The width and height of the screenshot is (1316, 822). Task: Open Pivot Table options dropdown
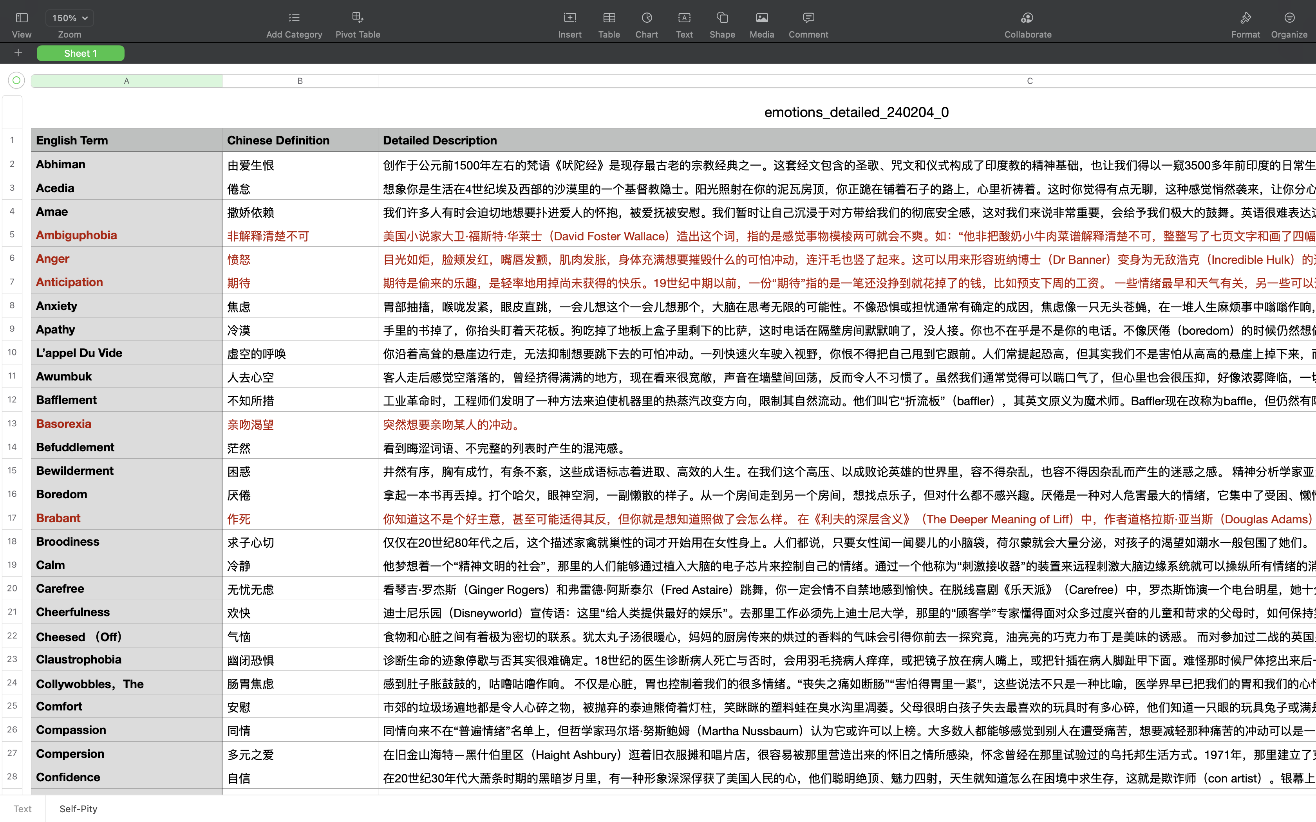(358, 23)
